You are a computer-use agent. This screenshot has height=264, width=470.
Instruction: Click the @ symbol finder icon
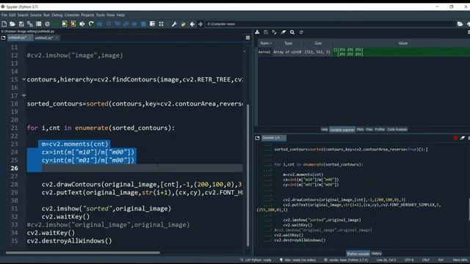click(x=47, y=24)
